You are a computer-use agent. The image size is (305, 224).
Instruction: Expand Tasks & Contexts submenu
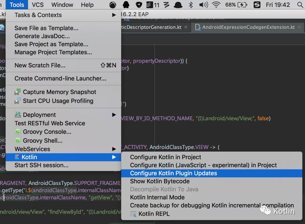[64, 15]
